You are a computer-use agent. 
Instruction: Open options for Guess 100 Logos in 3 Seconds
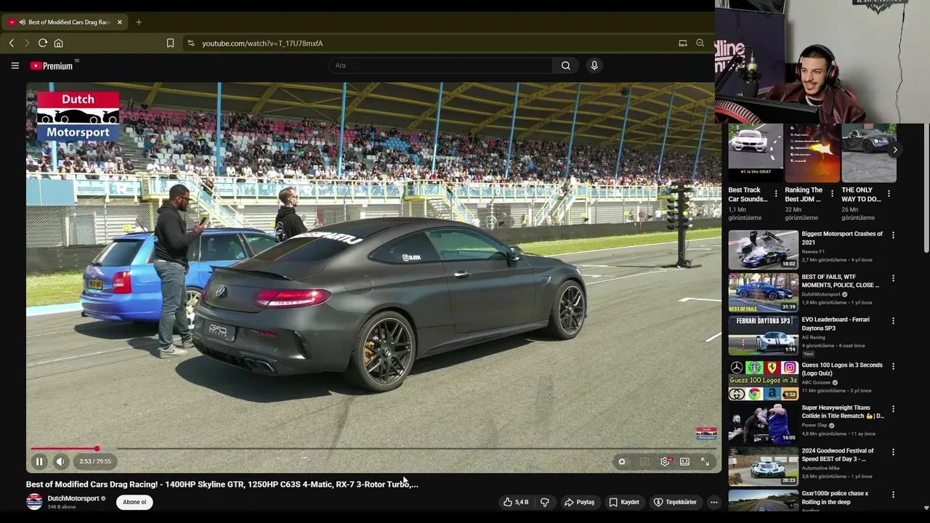click(893, 367)
